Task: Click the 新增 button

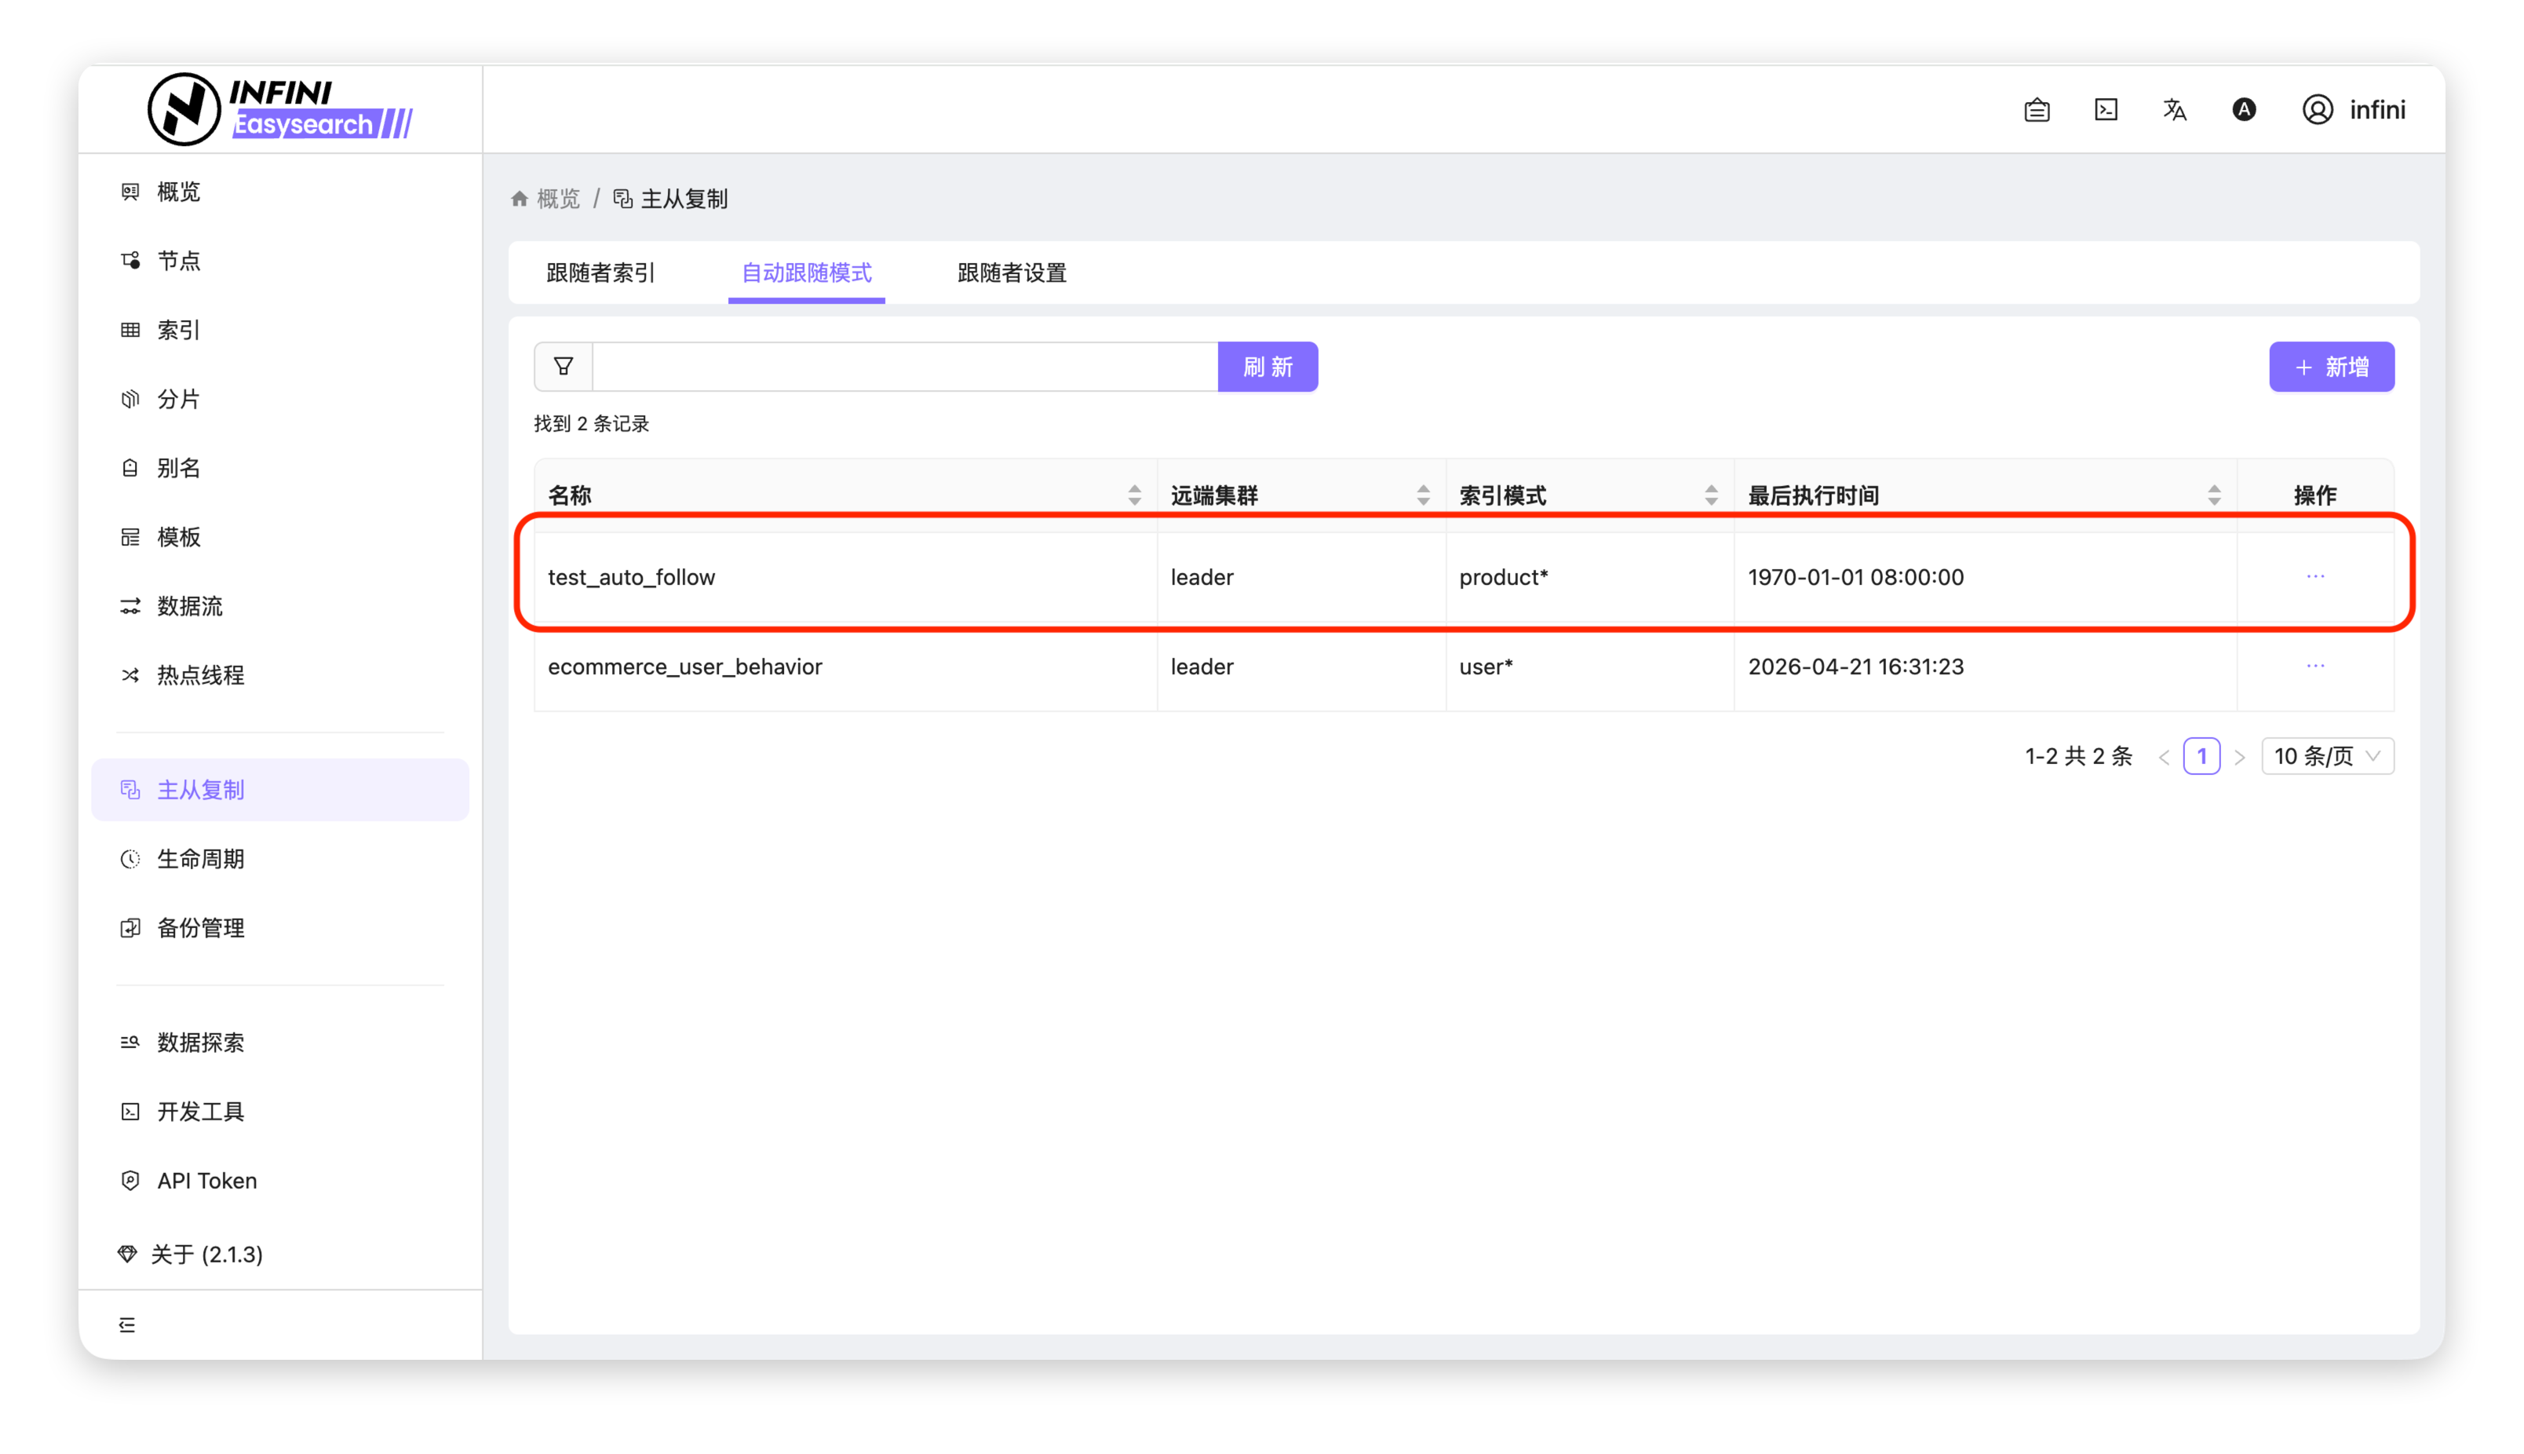Action: (x=2330, y=367)
